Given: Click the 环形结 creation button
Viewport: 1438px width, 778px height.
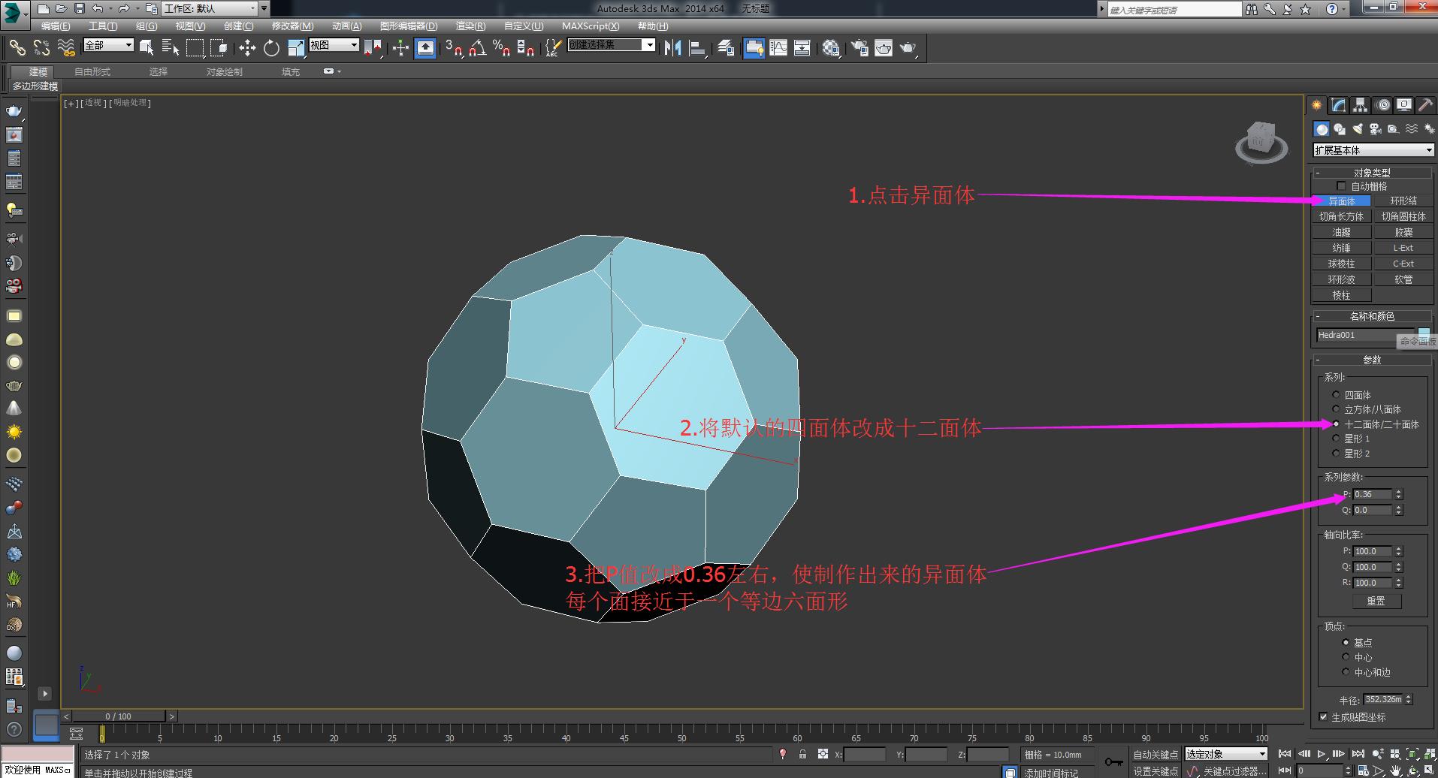Looking at the screenshot, I should pyautogui.click(x=1403, y=201).
